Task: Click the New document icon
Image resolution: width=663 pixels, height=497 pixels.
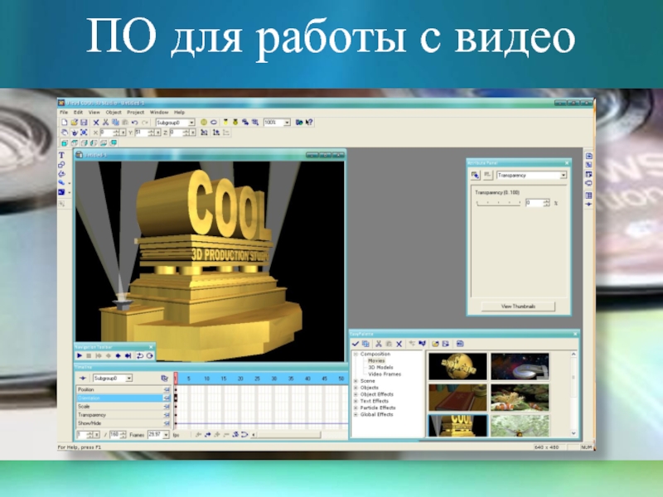Action: 65,122
